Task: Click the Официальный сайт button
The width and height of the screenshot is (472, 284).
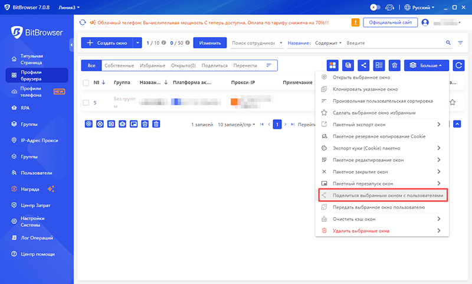Action: click(390, 22)
